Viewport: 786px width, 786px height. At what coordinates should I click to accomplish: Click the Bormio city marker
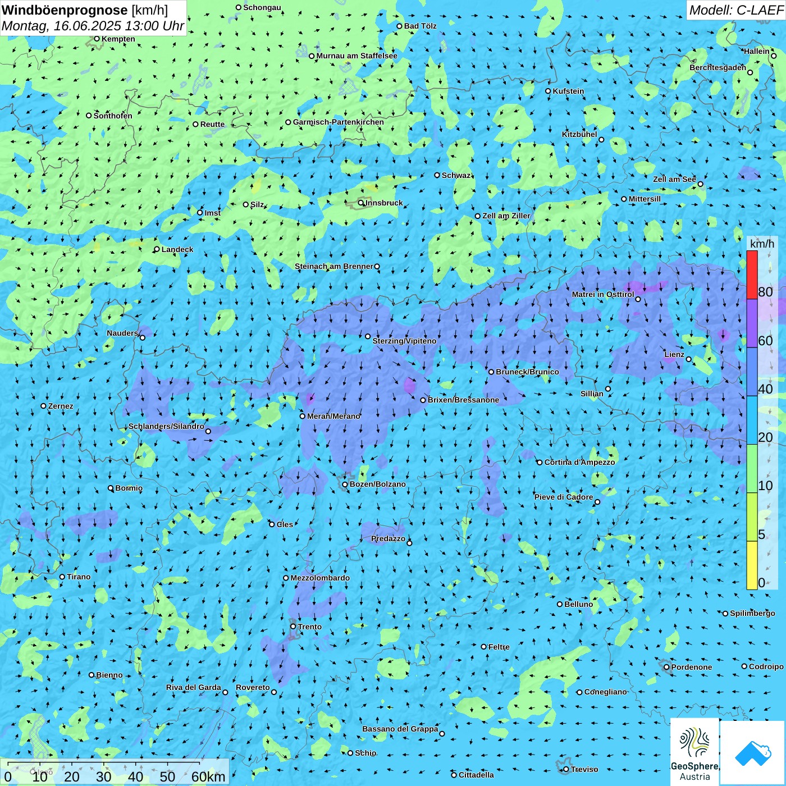point(111,488)
